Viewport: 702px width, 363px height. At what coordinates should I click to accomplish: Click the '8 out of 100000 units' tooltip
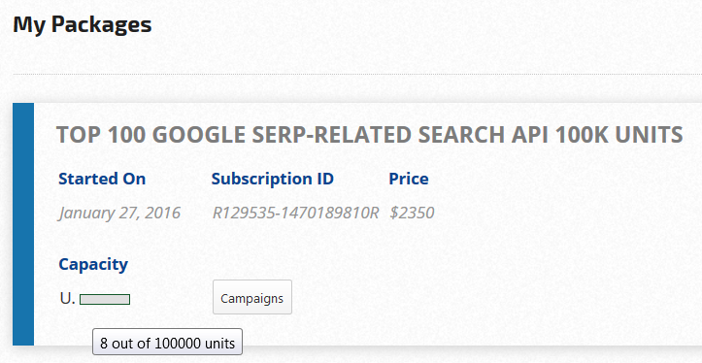tap(167, 342)
